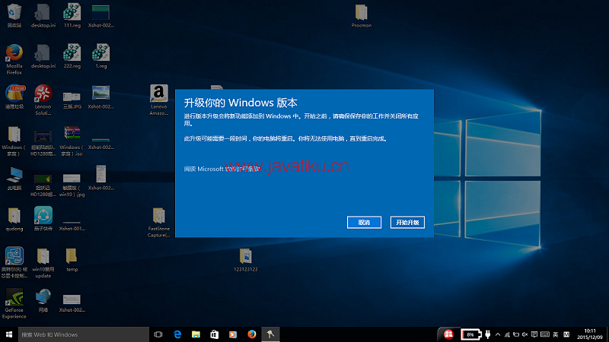Click the muted volume speaker icon
Image resolution: width=609 pixels, height=342 pixels.
tap(525, 334)
